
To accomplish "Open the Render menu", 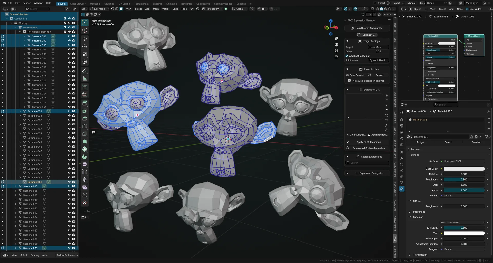I will coord(26,3).
